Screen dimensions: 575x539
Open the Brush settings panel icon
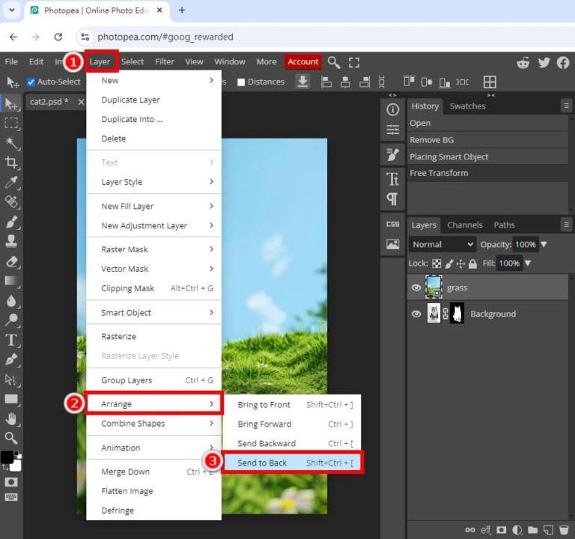click(x=392, y=154)
